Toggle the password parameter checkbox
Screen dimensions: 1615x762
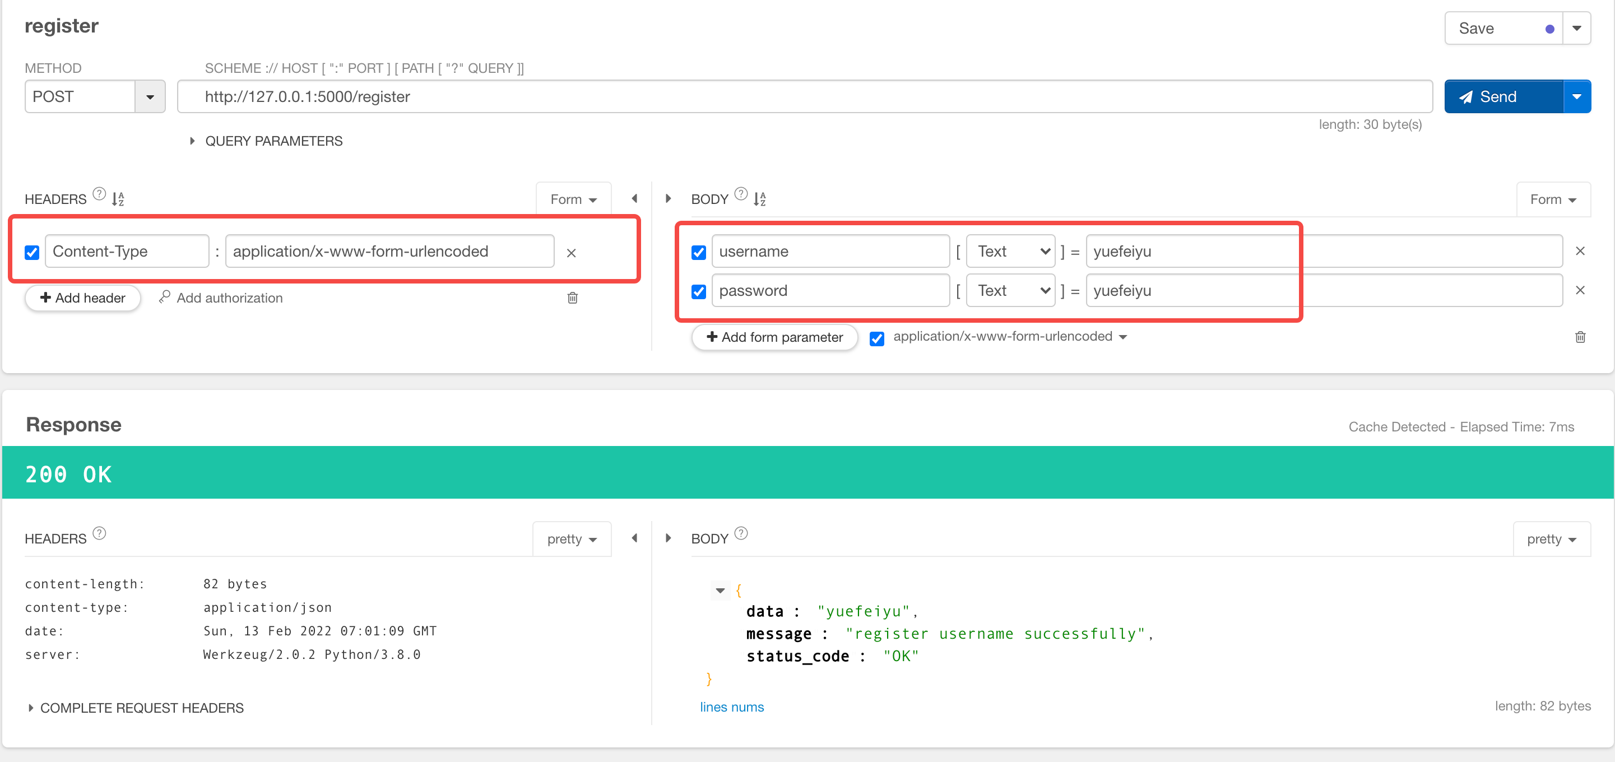point(698,291)
